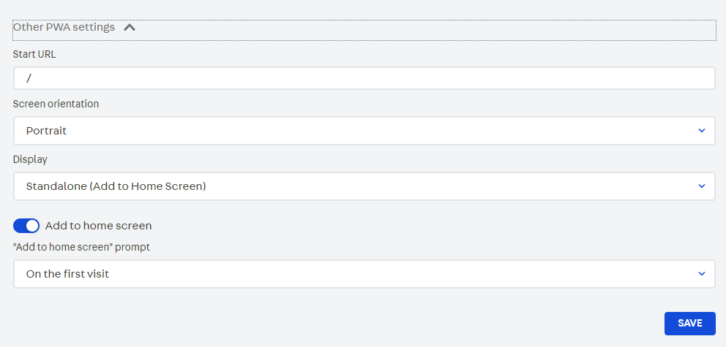
Task: Open the Screen orientation dropdown
Action: coord(364,131)
